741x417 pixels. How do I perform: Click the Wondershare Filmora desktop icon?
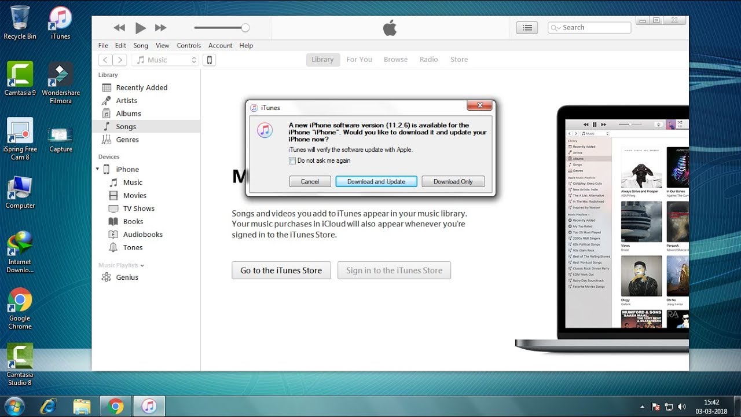click(61, 83)
